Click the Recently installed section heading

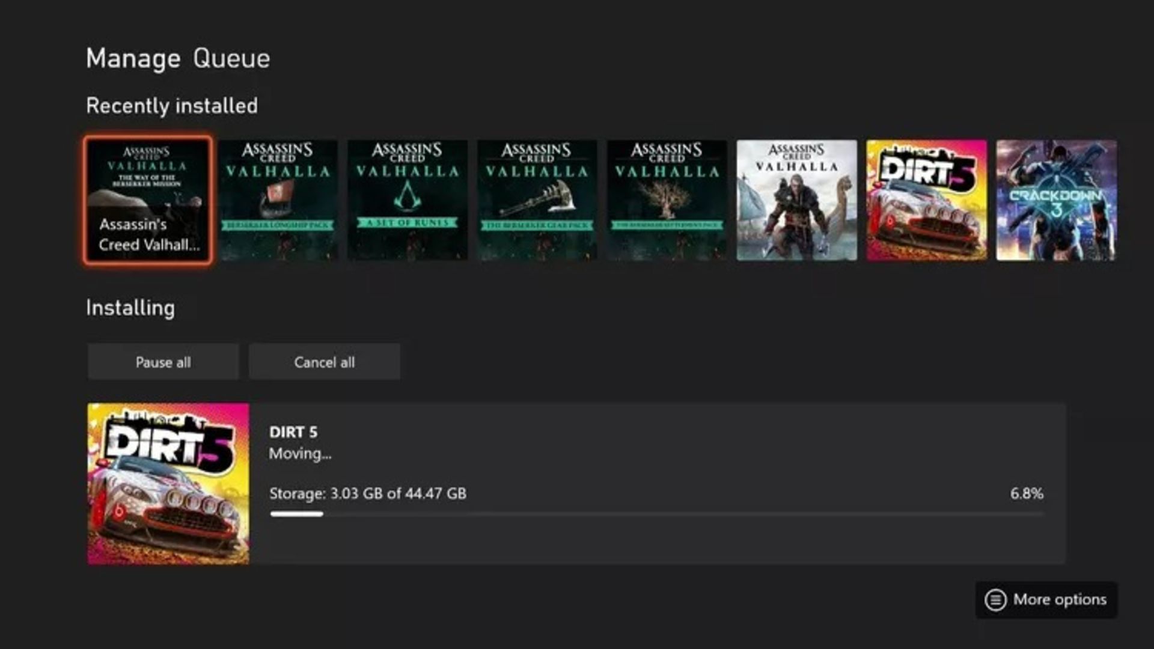click(x=172, y=106)
